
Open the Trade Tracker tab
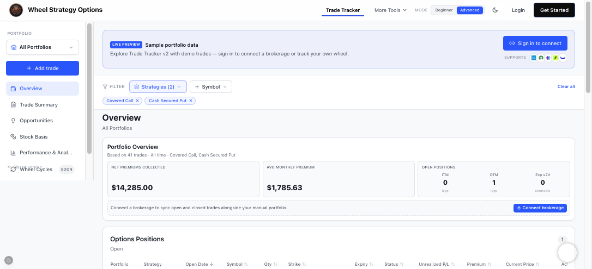(343, 10)
